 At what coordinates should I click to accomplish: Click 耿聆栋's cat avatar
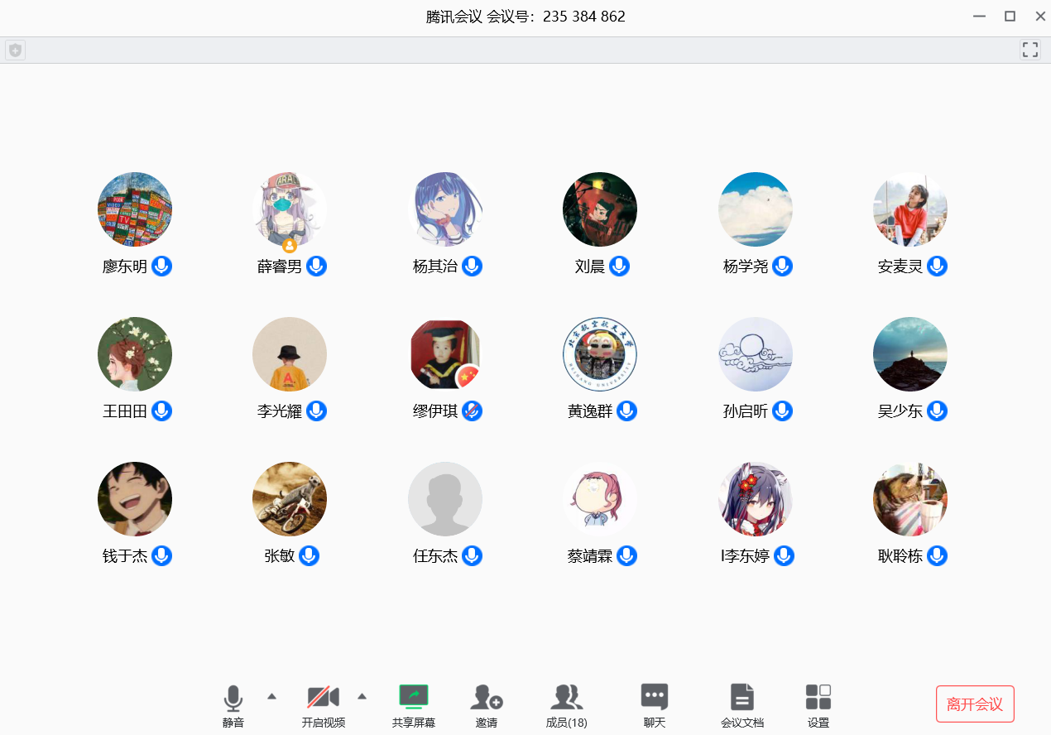(910, 499)
